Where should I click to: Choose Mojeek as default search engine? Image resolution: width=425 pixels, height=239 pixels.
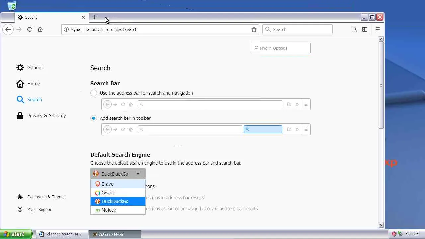pyautogui.click(x=118, y=210)
